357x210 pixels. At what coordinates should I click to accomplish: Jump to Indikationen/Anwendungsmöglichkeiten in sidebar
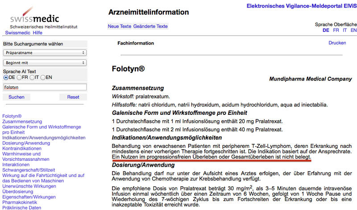(x=44, y=138)
